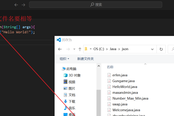Click the 下载 download arrow icon
Image resolution: width=174 pixels, height=116 pixels.
click(x=66, y=101)
